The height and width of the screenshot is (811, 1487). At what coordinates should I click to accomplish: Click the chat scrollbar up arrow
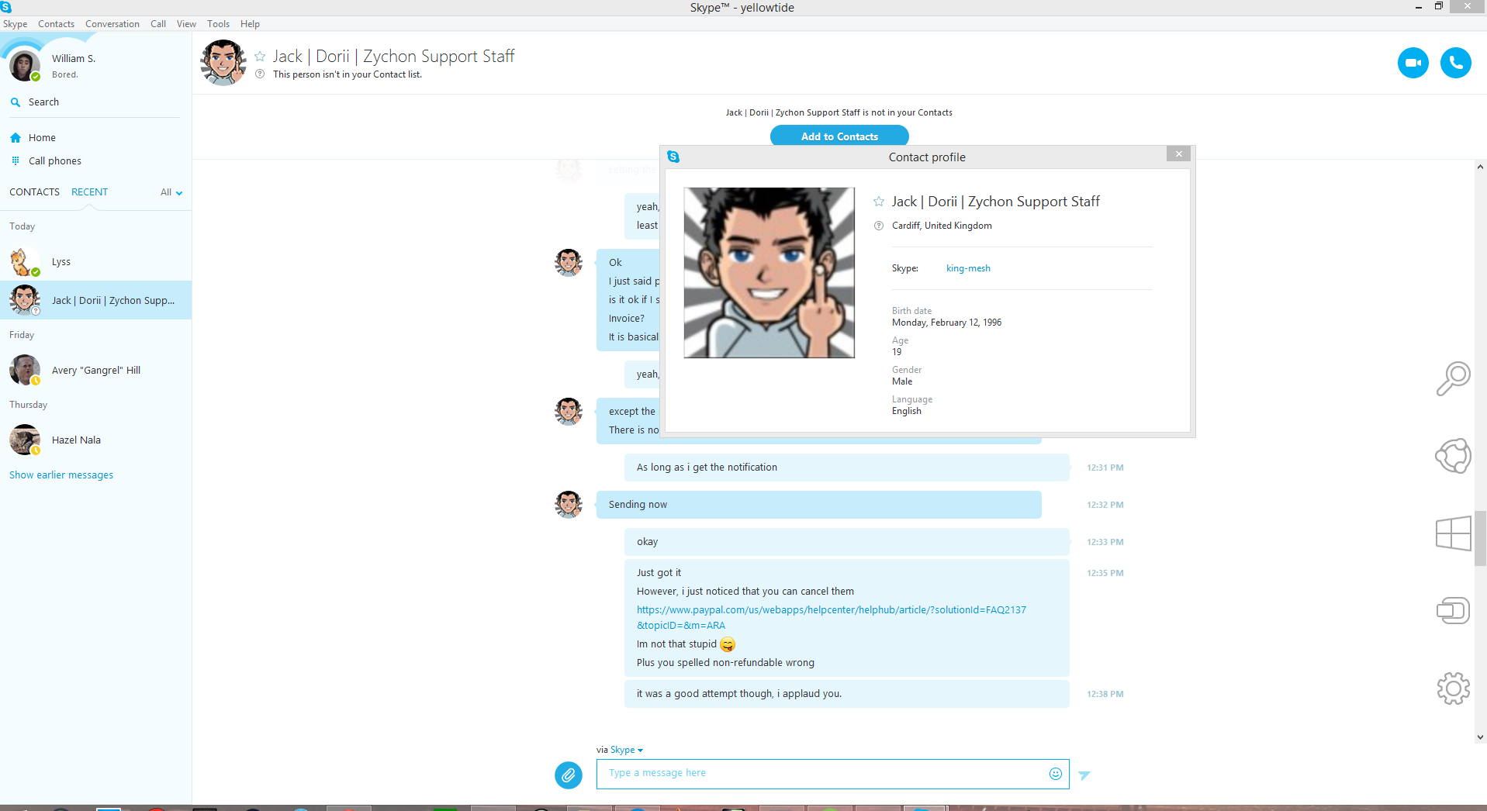[1480, 167]
